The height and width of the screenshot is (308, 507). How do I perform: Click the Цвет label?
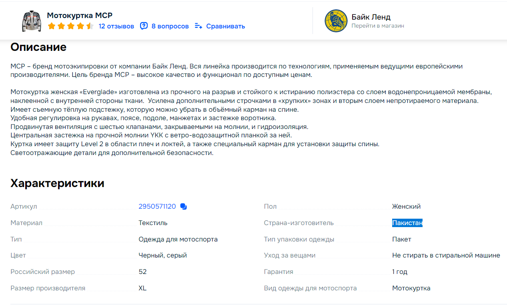click(x=18, y=256)
